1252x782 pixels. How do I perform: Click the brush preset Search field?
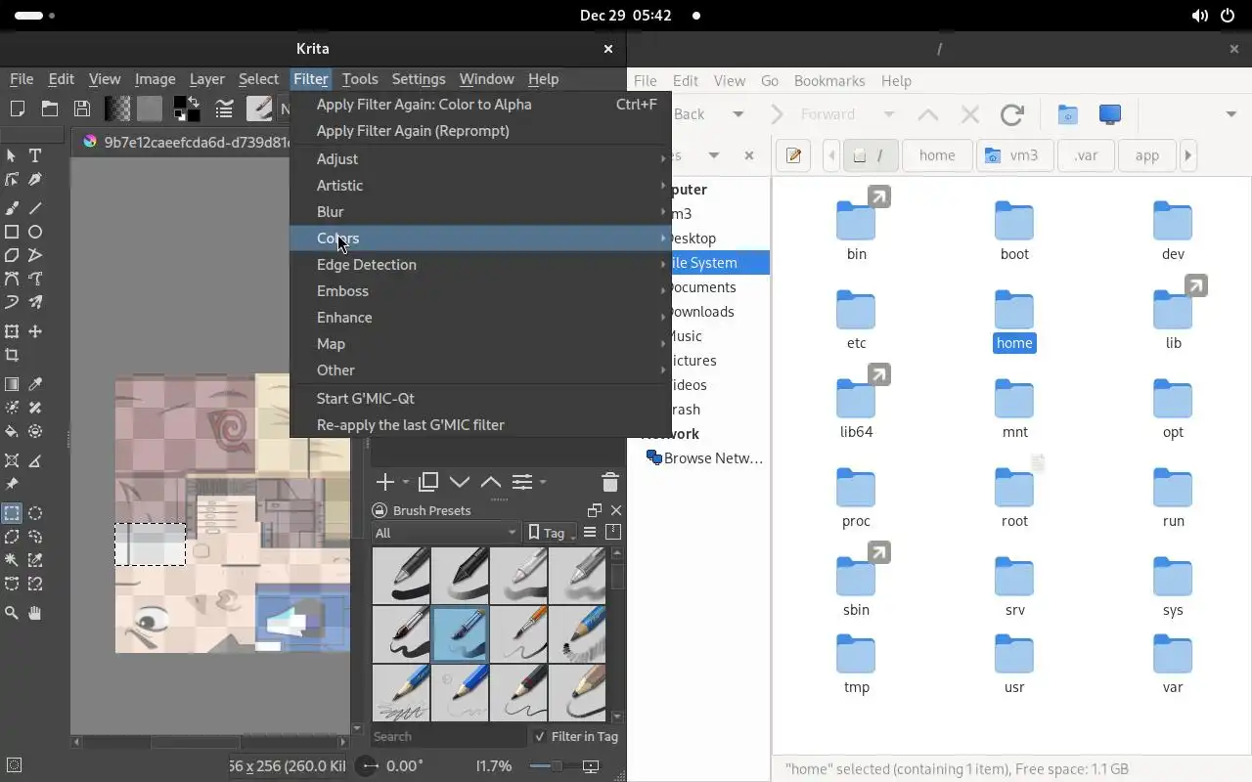(447, 736)
